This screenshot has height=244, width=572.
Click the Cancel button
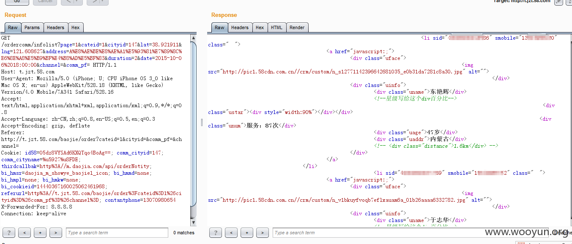pos(45,2)
